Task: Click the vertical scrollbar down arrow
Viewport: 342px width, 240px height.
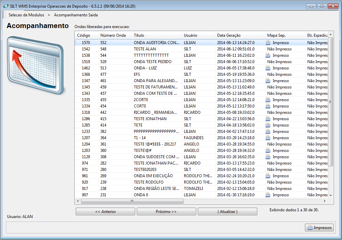Action: tap(331, 195)
